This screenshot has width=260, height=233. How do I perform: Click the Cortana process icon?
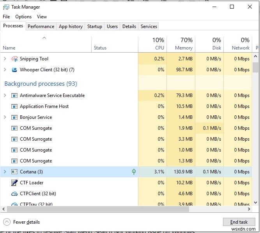(x=14, y=172)
